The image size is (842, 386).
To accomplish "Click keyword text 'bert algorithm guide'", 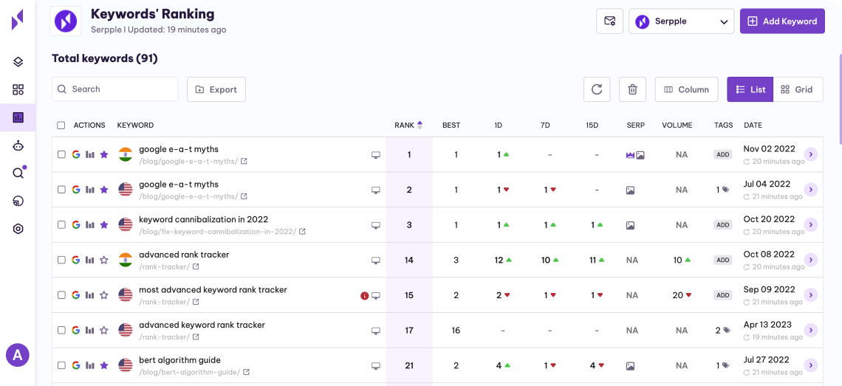I will coord(180,360).
